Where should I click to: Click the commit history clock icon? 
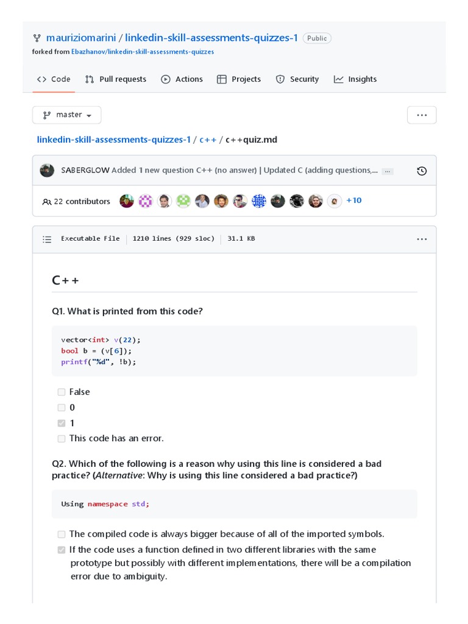click(x=422, y=171)
